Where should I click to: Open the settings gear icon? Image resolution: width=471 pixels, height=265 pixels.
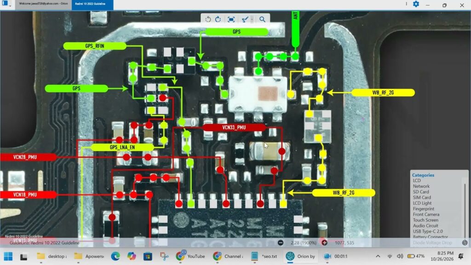coord(416,4)
